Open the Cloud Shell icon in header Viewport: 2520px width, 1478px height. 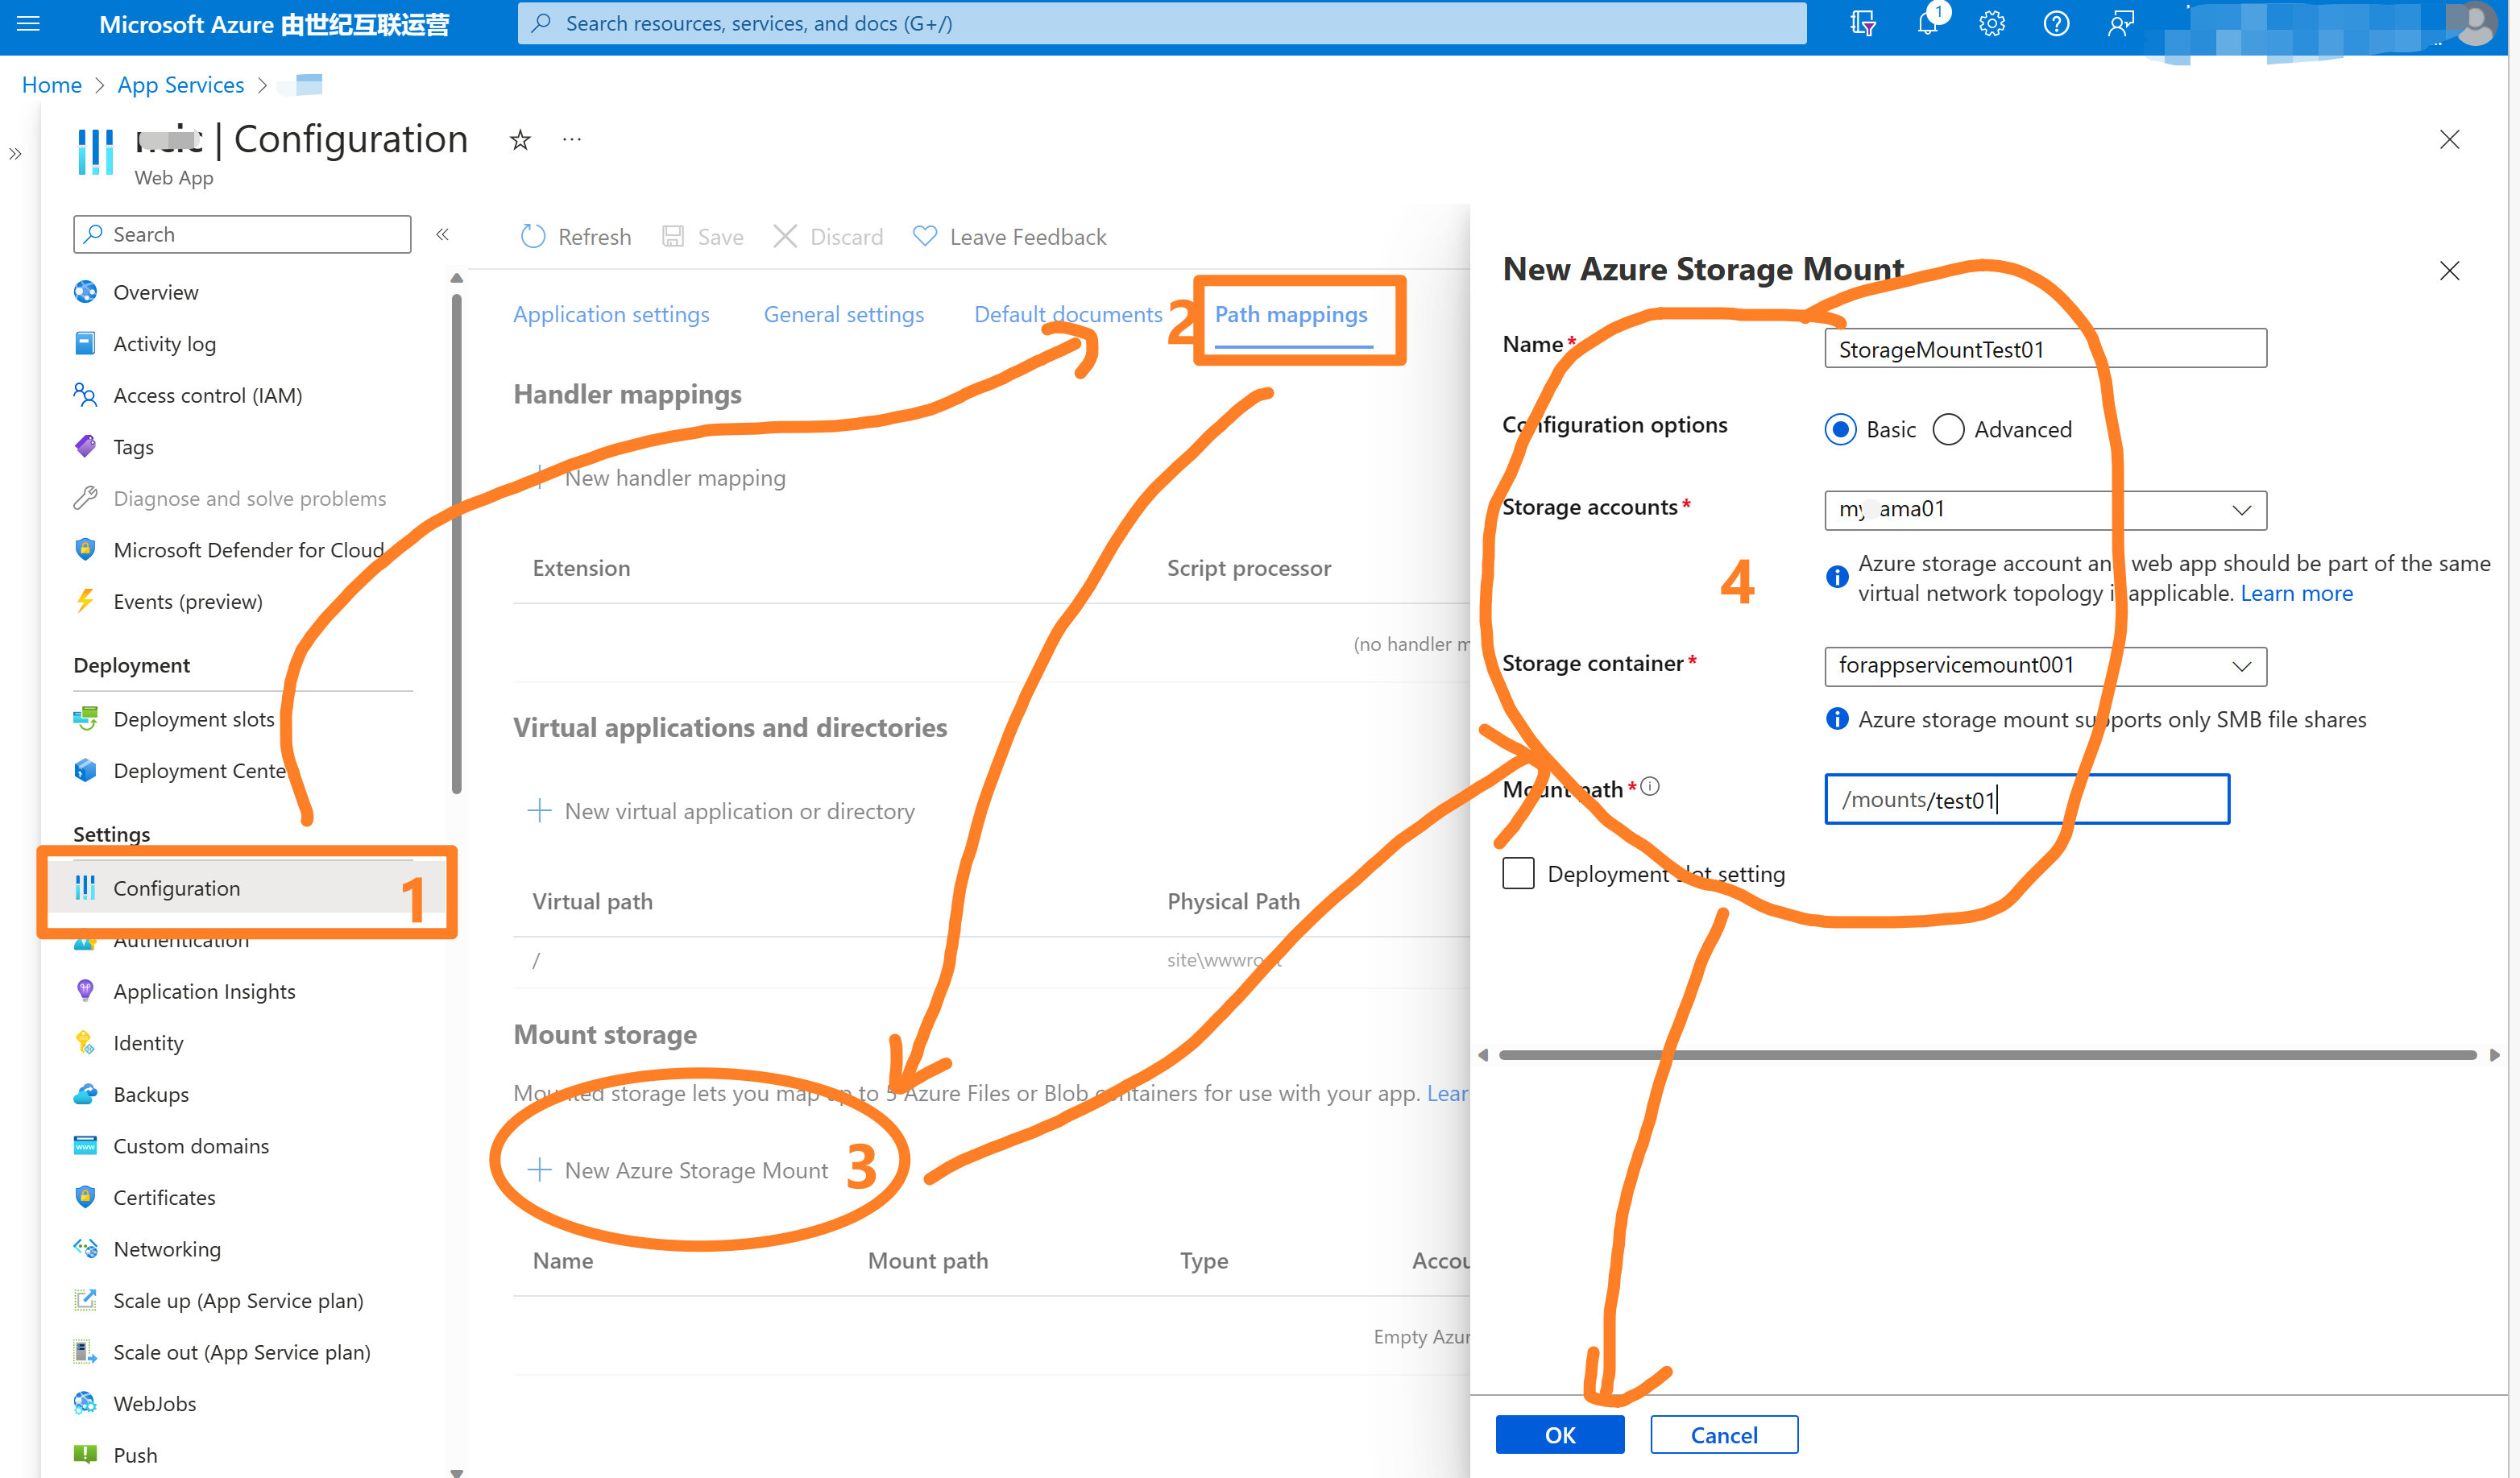click(1862, 24)
